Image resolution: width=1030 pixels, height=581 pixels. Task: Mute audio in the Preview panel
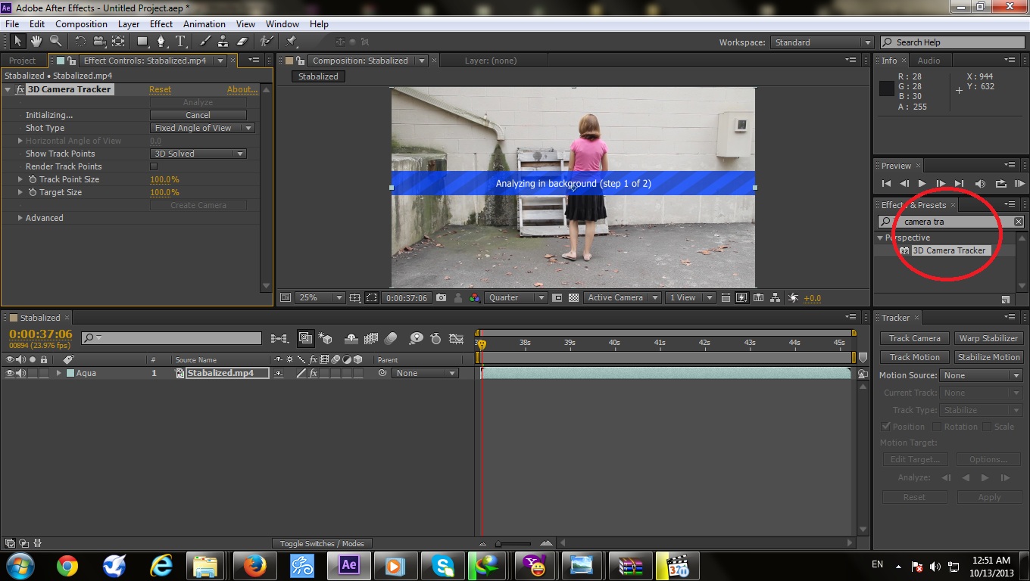click(x=980, y=184)
